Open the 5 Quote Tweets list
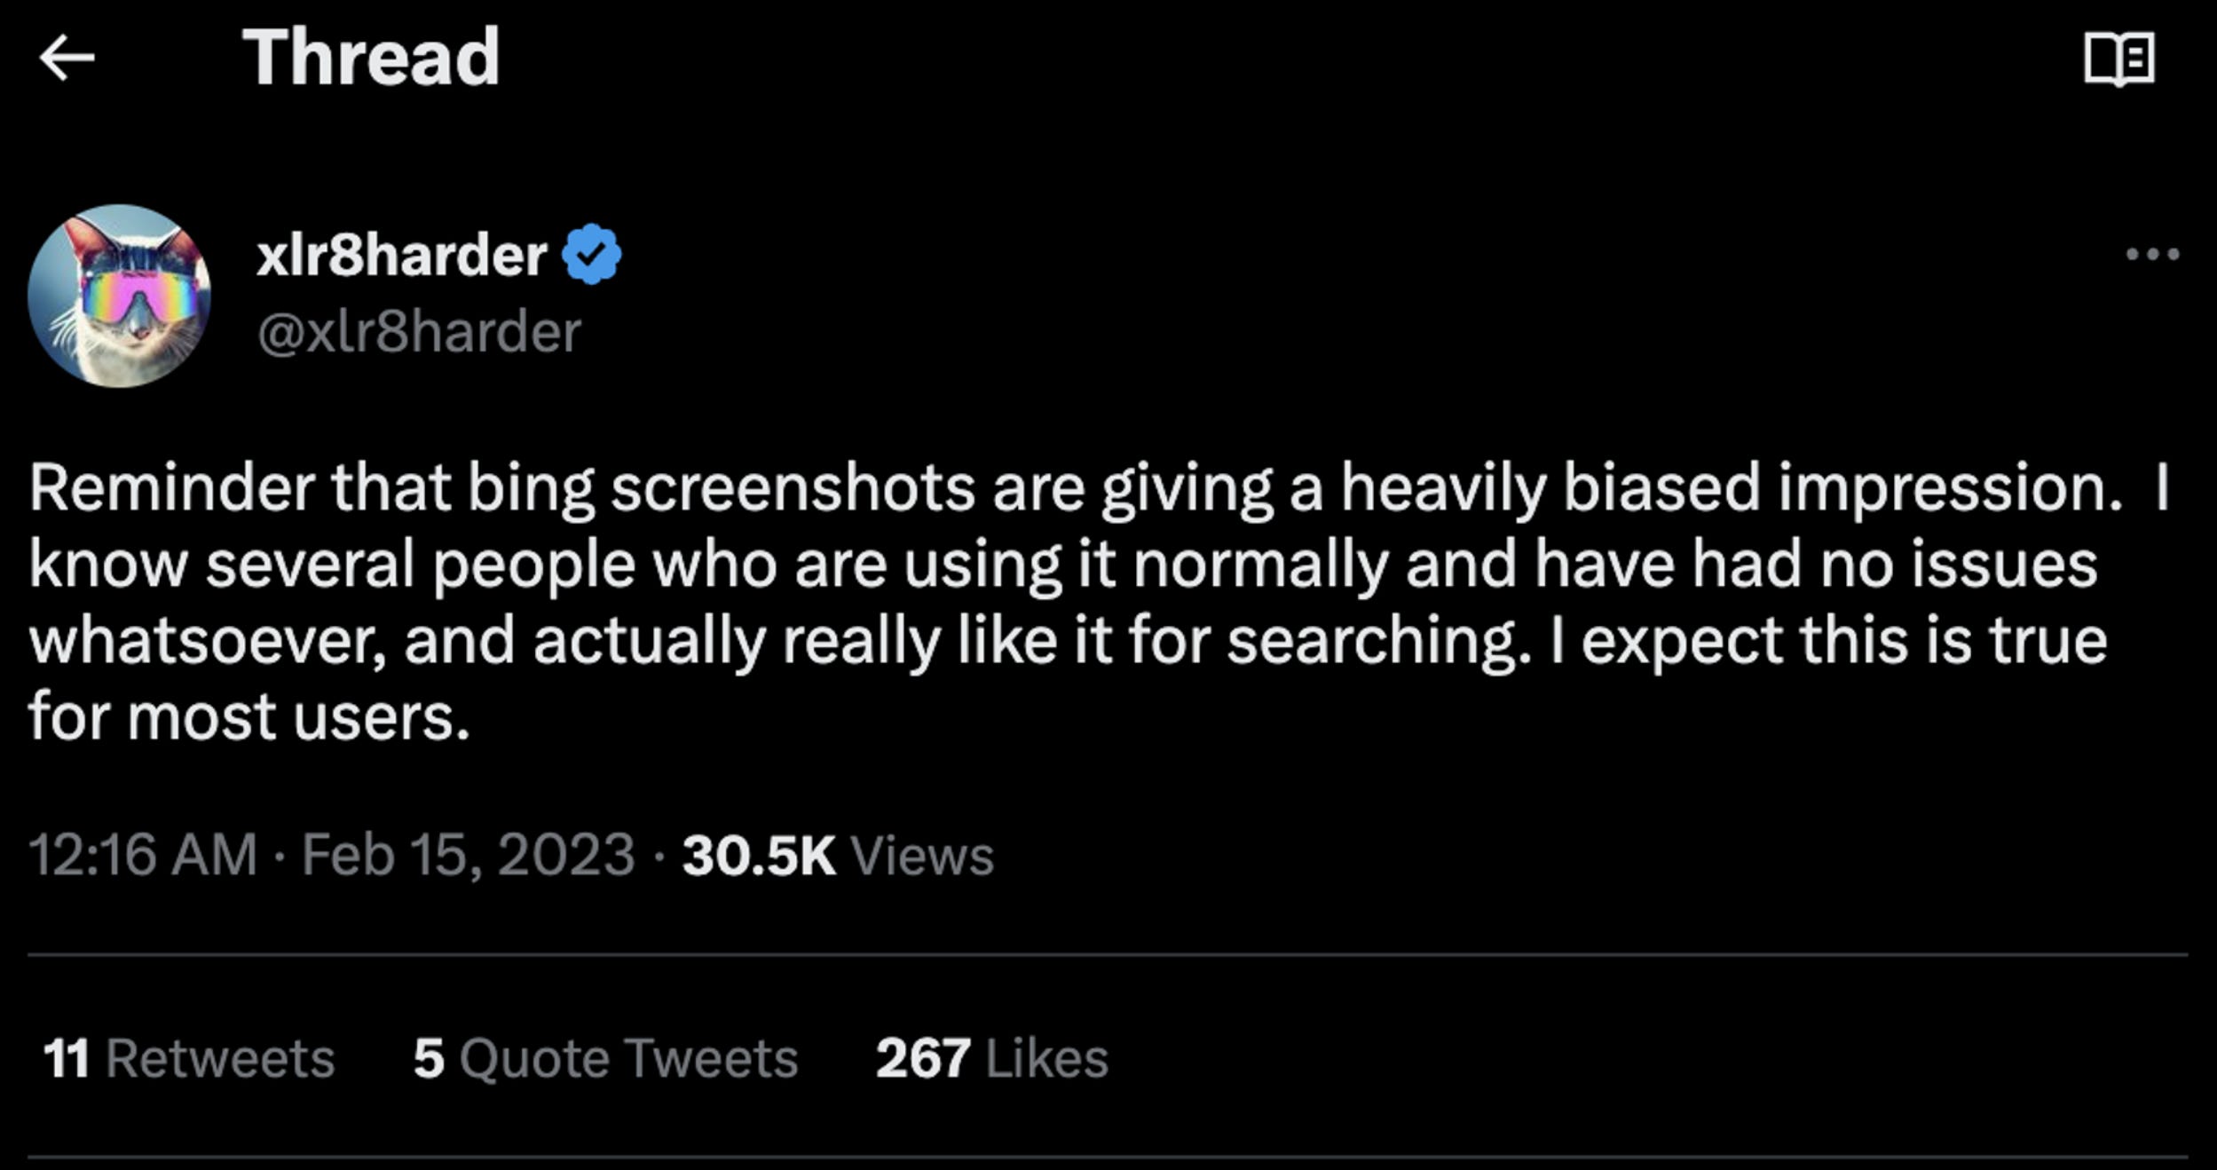 click(x=605, y=1058)
